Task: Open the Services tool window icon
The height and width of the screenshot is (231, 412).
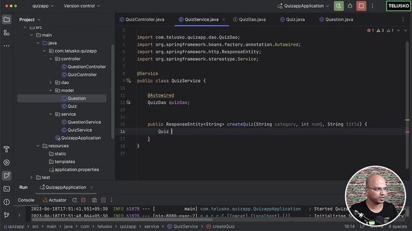Action: [6, 162]
